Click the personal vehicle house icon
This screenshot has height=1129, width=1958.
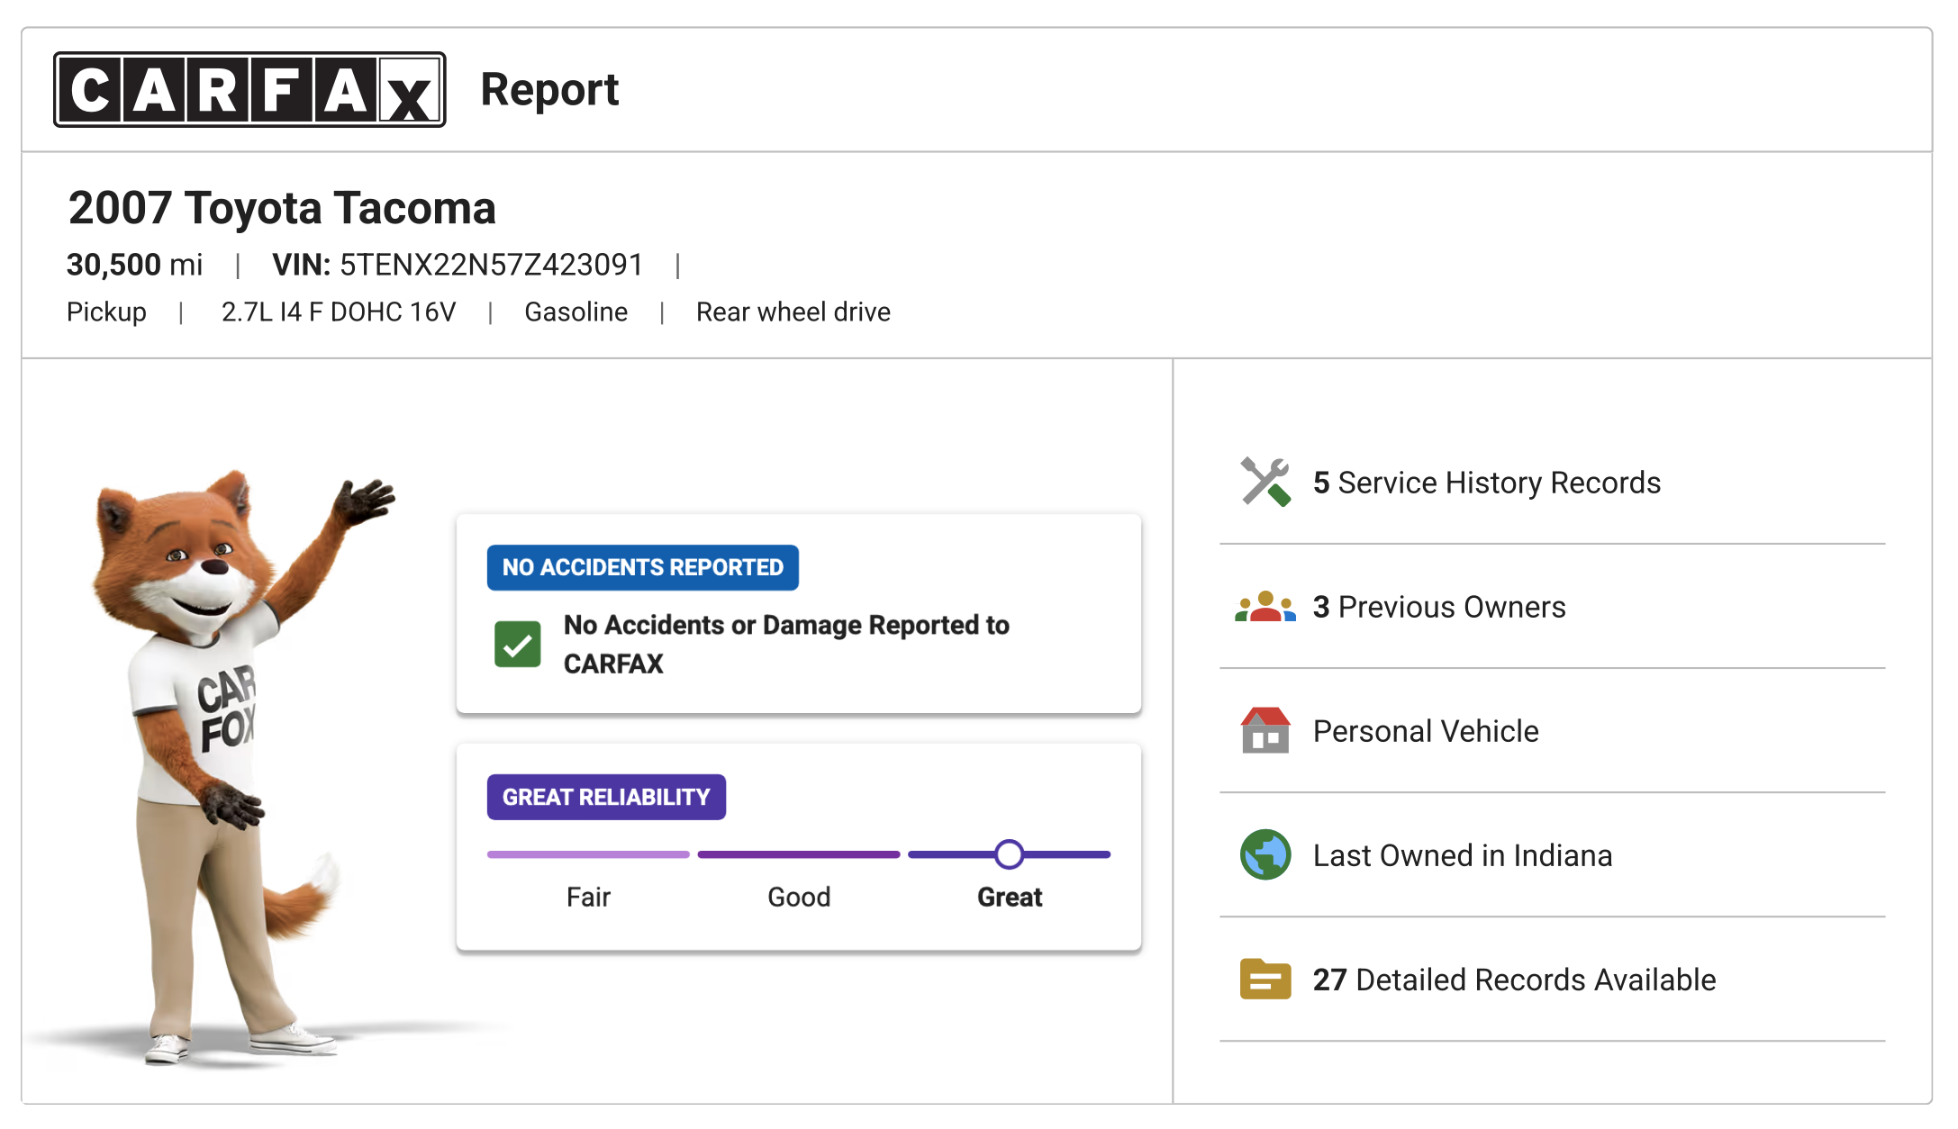point(1265,730)
